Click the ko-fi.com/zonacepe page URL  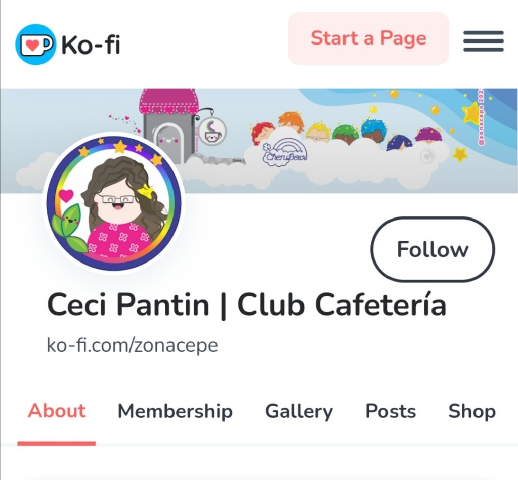click(x=132, y=345)
